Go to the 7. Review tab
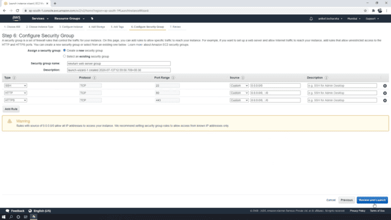391x220 pixels. point(175,26)
